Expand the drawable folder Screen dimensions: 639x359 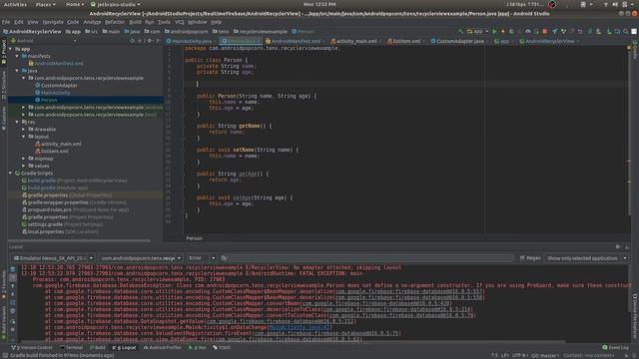[24, 130]
